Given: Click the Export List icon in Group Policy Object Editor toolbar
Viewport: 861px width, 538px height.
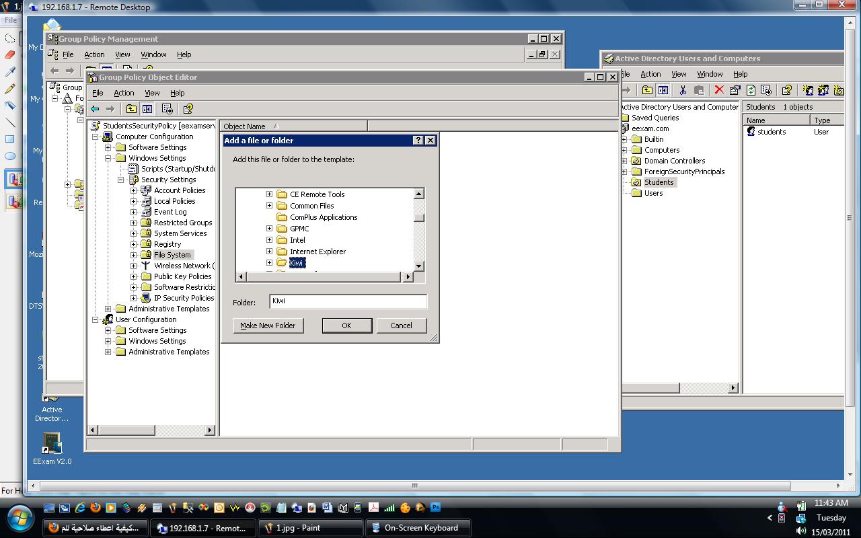Looking at the screenshot, I should pos(167,109).
